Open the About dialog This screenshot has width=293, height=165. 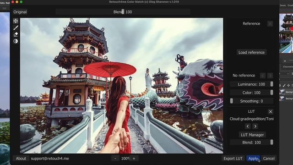coord(21,159)
